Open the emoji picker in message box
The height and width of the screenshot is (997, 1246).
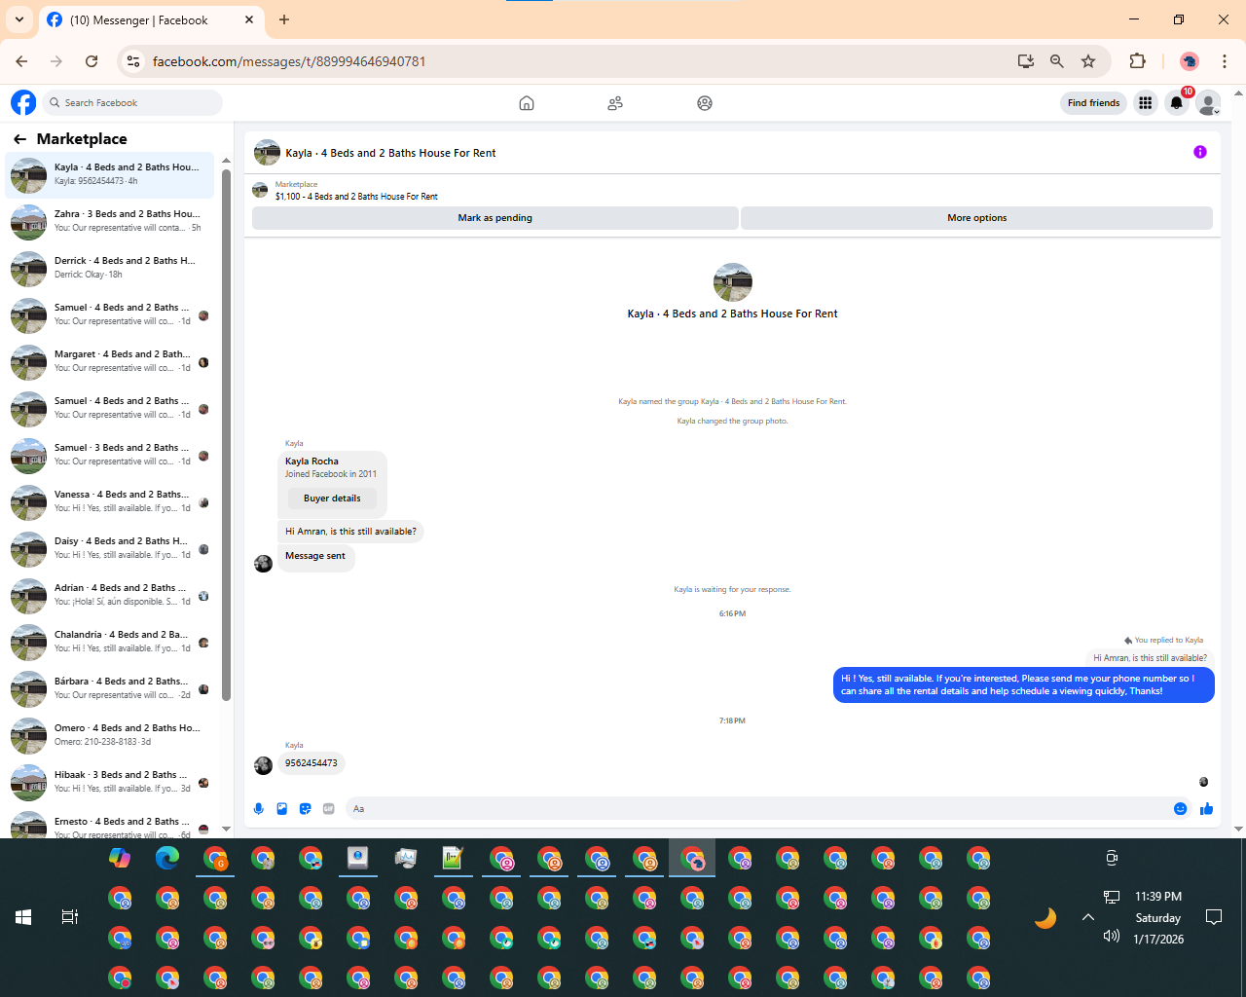click(x=1181, y=808)
